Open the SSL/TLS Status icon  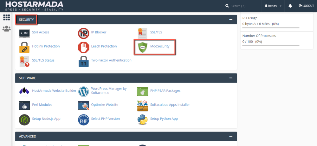pos(24,61)
